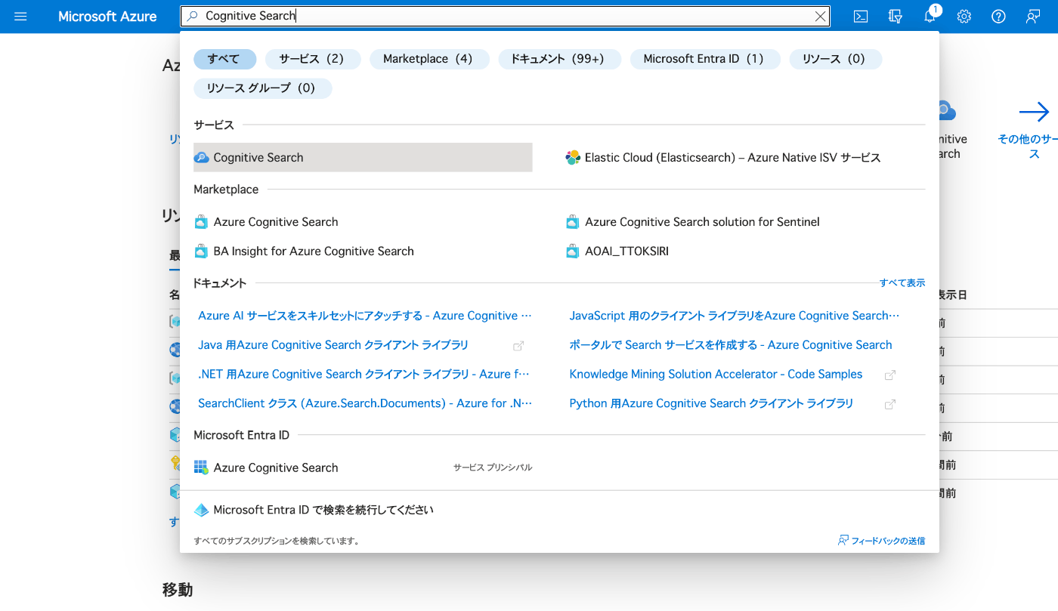
Task: Open ポータルで Search サービスを作成する document
Action: coord(731,345)
